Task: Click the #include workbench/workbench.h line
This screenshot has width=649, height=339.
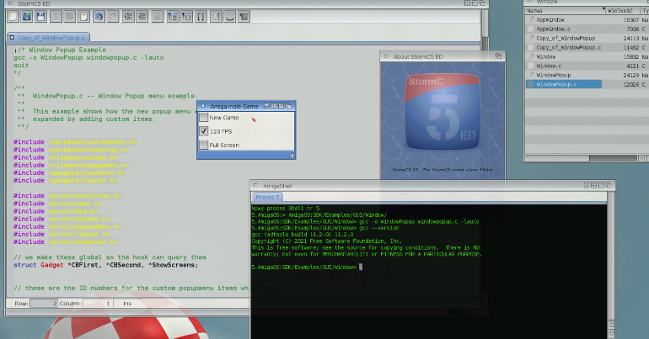Action: [x=75, y=142]
